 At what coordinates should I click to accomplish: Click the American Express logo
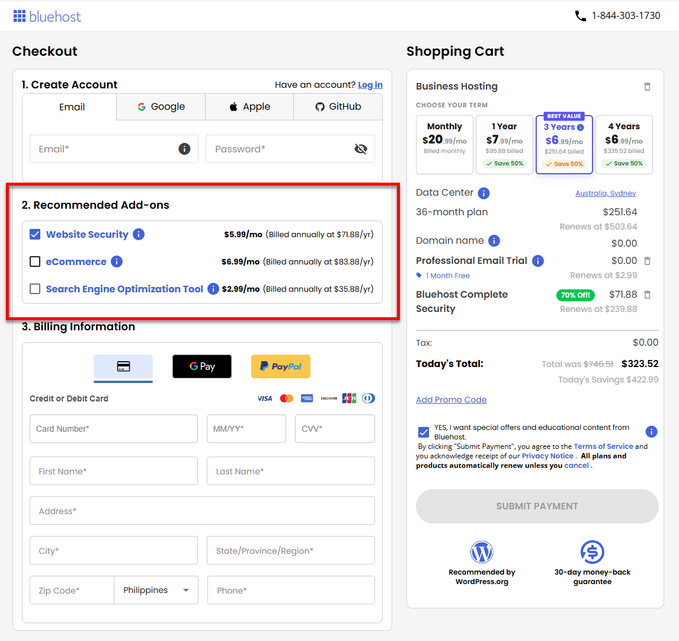coord(307,398)
